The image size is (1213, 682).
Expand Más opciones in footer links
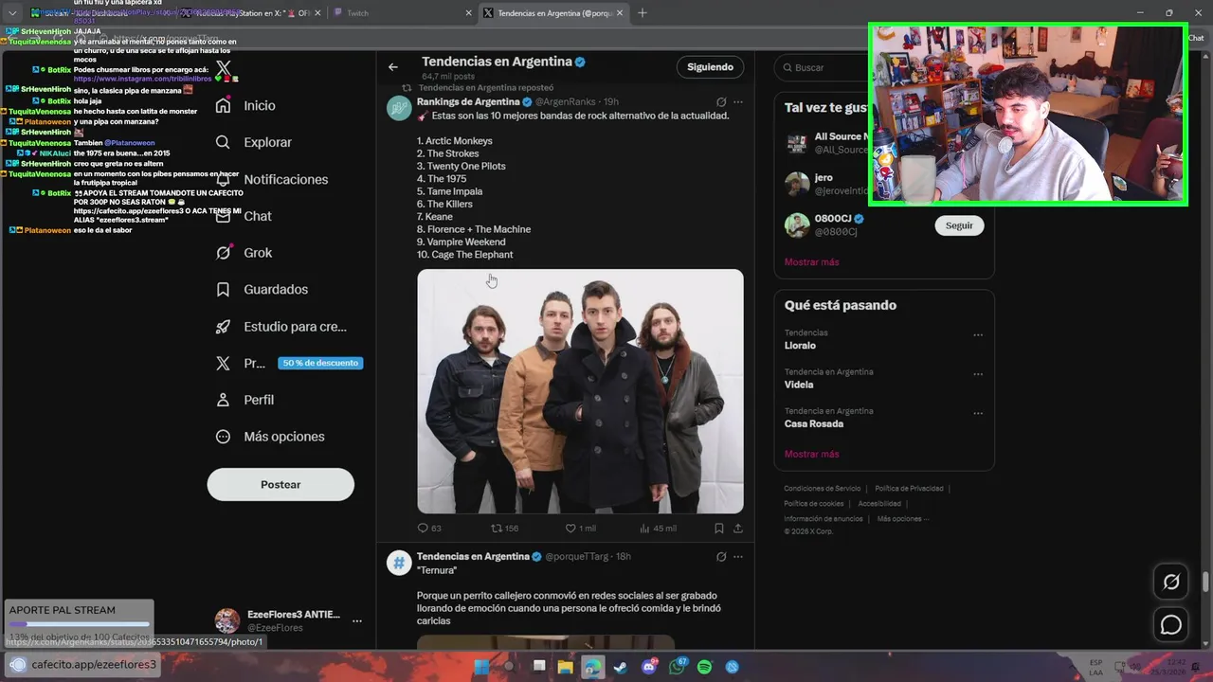click(902, 519)
